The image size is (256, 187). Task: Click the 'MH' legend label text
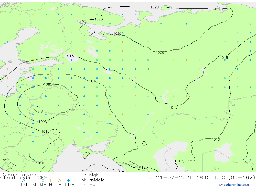tap(43, 185)
